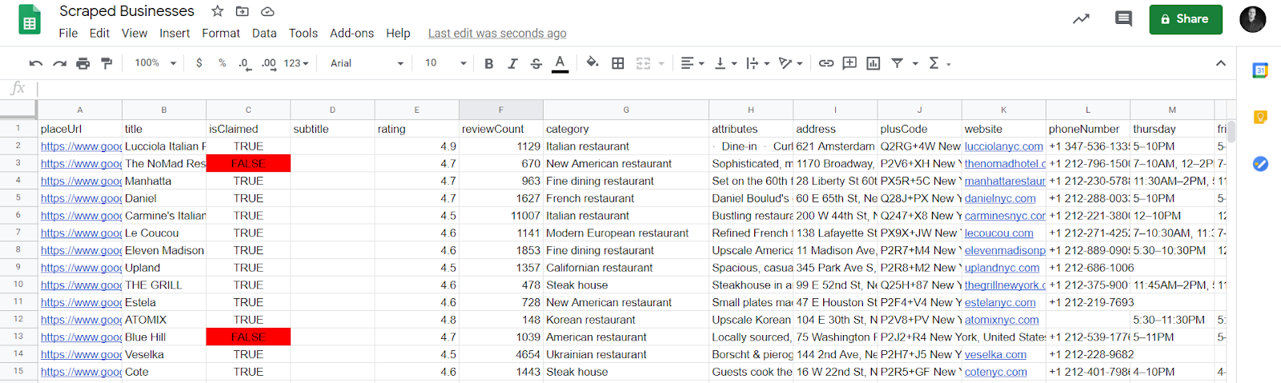Open the File menu
This screenshot has width=1281, height=383.
pyautogui.click(x=68, y=33)
